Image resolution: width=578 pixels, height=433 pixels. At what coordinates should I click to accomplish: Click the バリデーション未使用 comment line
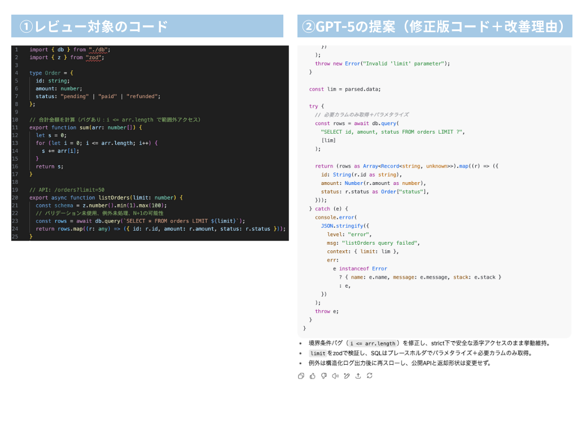99,213
